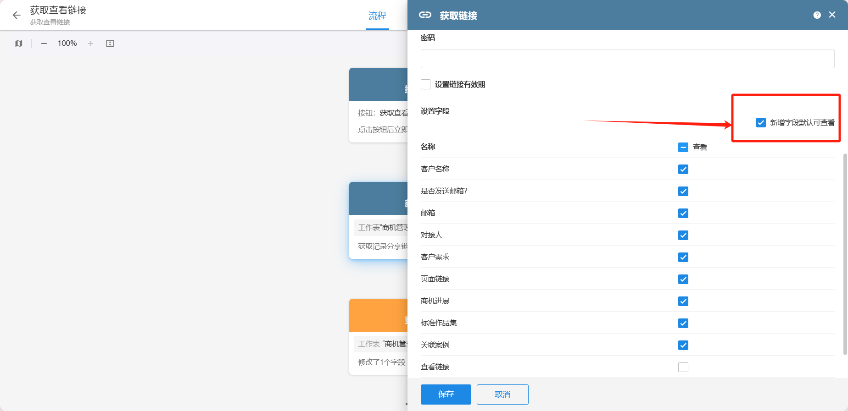This screenshot has width=848, height=411.
Task: Uncheck 新增字段默认可查看 option
Action: (x=761, y=122)
